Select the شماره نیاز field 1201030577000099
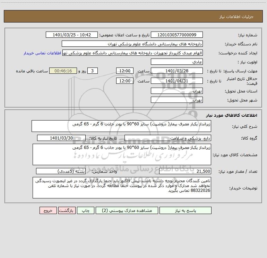 click(x=177, y=35)
